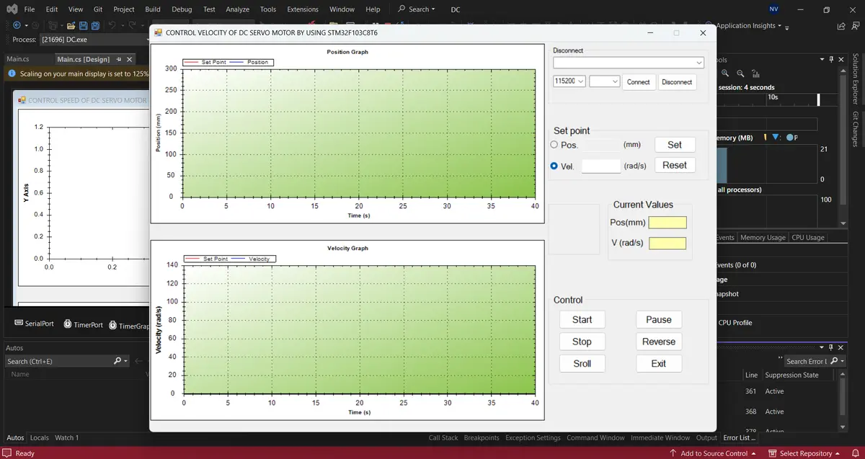The image size is (865, 459).
Task: Click the status bar notification chat icon
Action: click(x=856, y=453)
